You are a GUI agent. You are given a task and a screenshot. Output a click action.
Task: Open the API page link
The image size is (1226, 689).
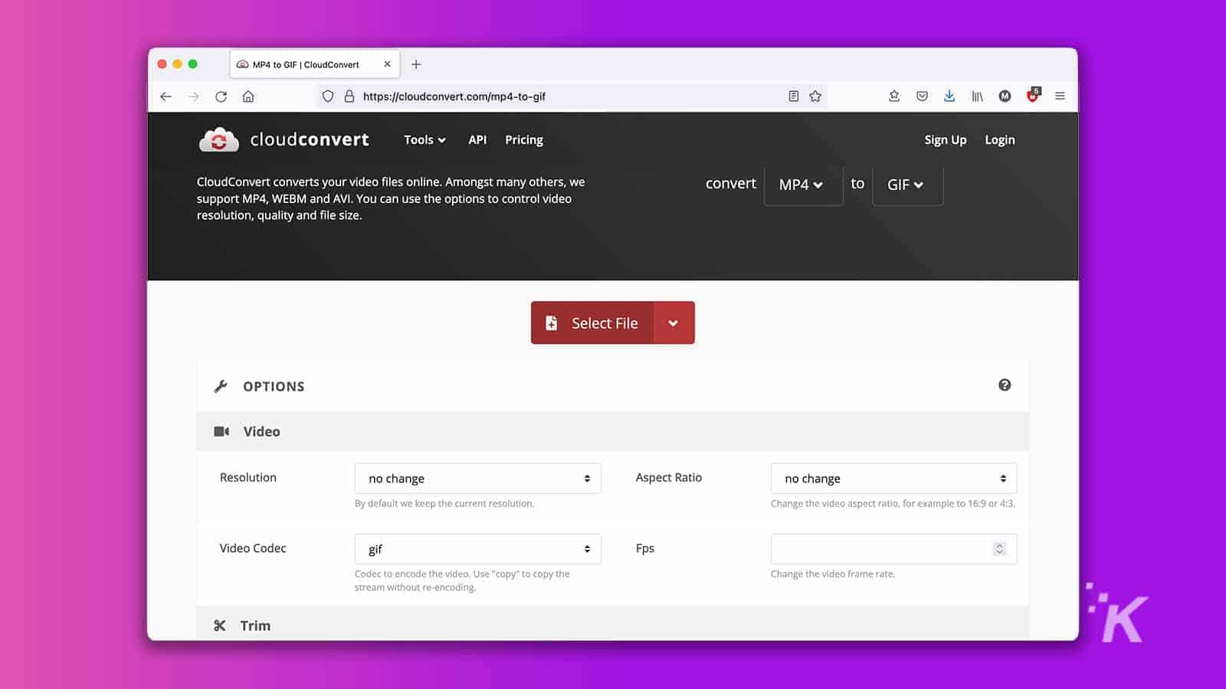click(x=477, y=140)
